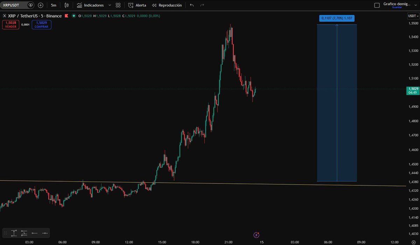This screenshot has height=245, width=420.
Task: Redo the last chart action
Action: tap(202, 5)
